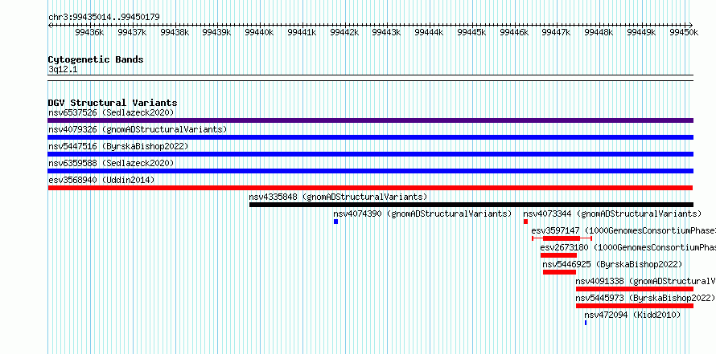Click the DGV Structural Variants track title

113,103
